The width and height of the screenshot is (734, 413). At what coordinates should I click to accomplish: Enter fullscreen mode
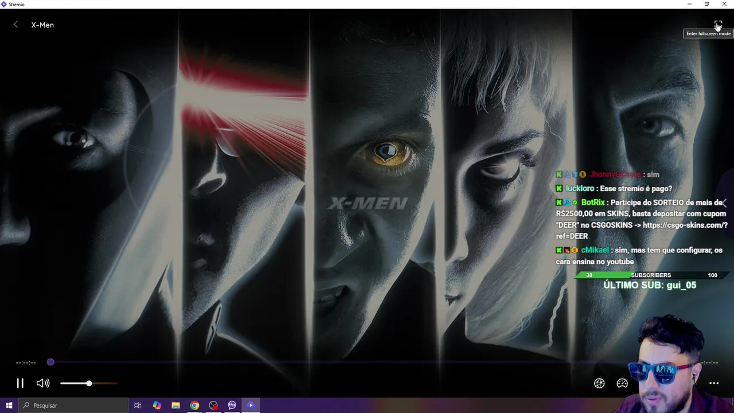tap(718, 25)
